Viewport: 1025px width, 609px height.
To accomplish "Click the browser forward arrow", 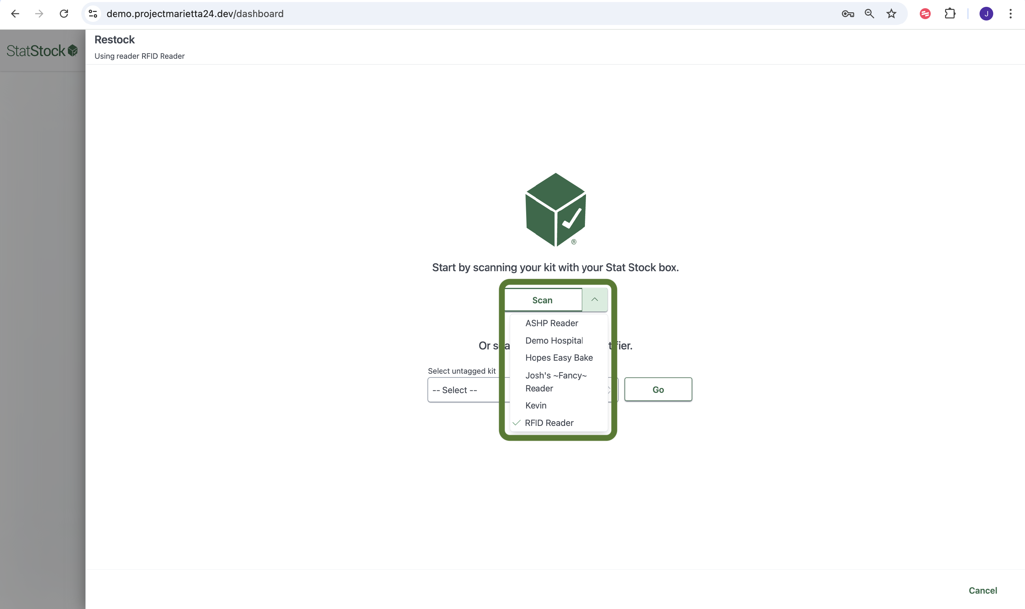I will (39, 14).
